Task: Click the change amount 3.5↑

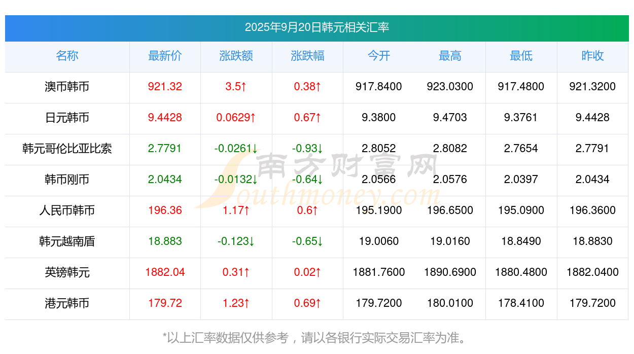Action: (236, 87)
